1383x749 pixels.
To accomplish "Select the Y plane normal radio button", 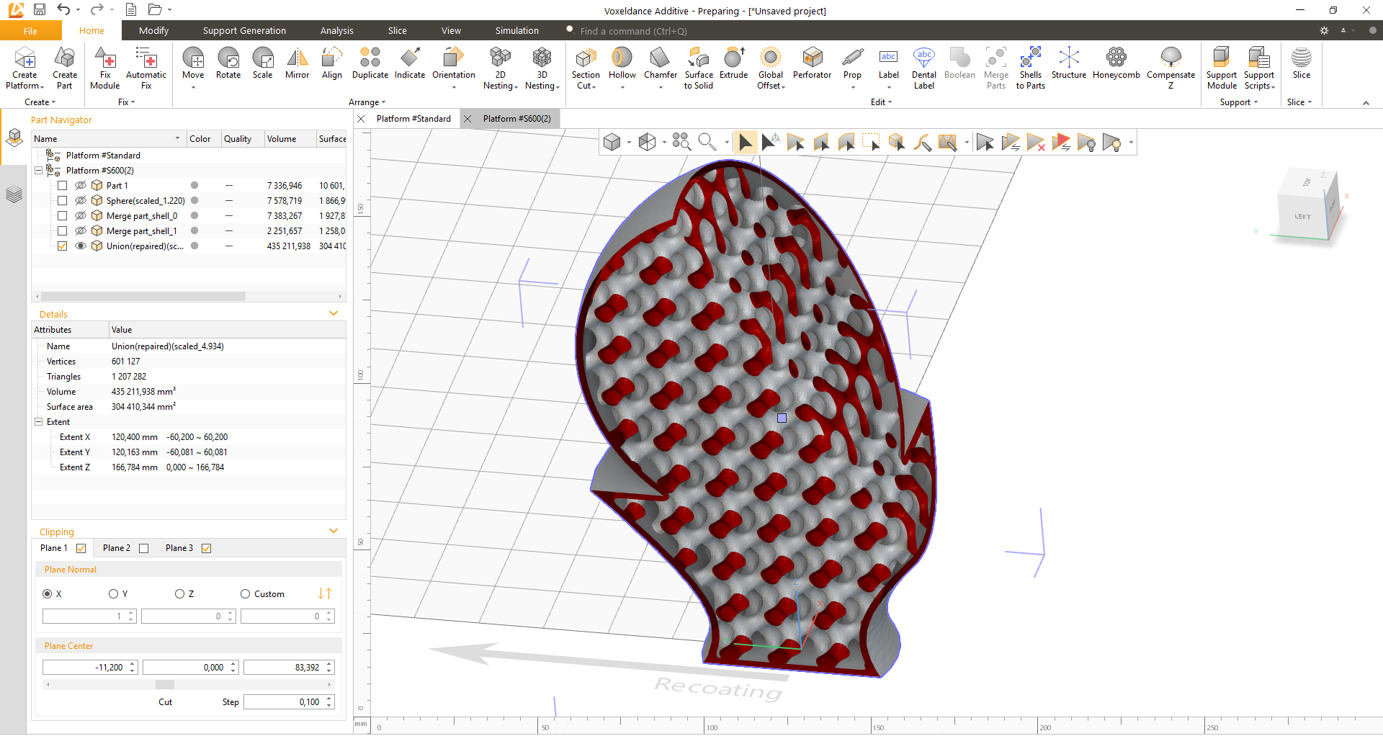I will point(113,594).
